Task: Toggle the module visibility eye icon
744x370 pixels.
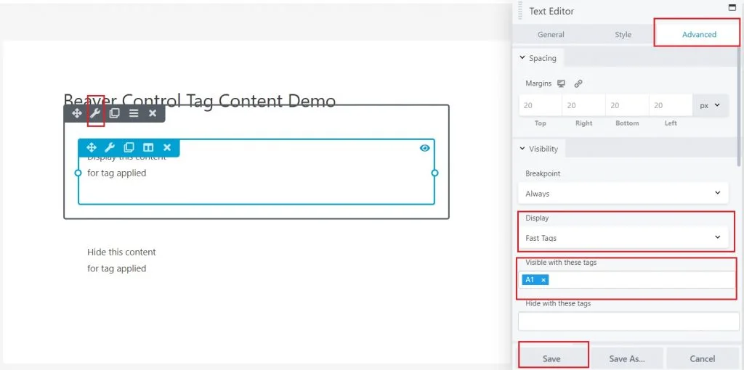Action: [x=424, y=148]
